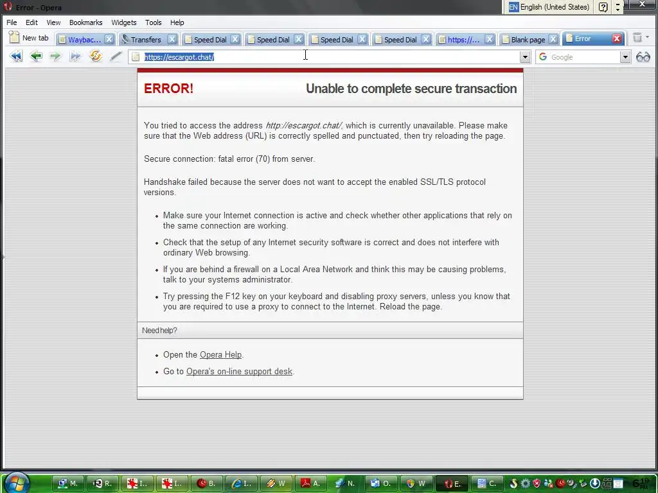658x493 pixels.
Task: Click the Fast Forward navigation icon
Action: pos(75,56)
